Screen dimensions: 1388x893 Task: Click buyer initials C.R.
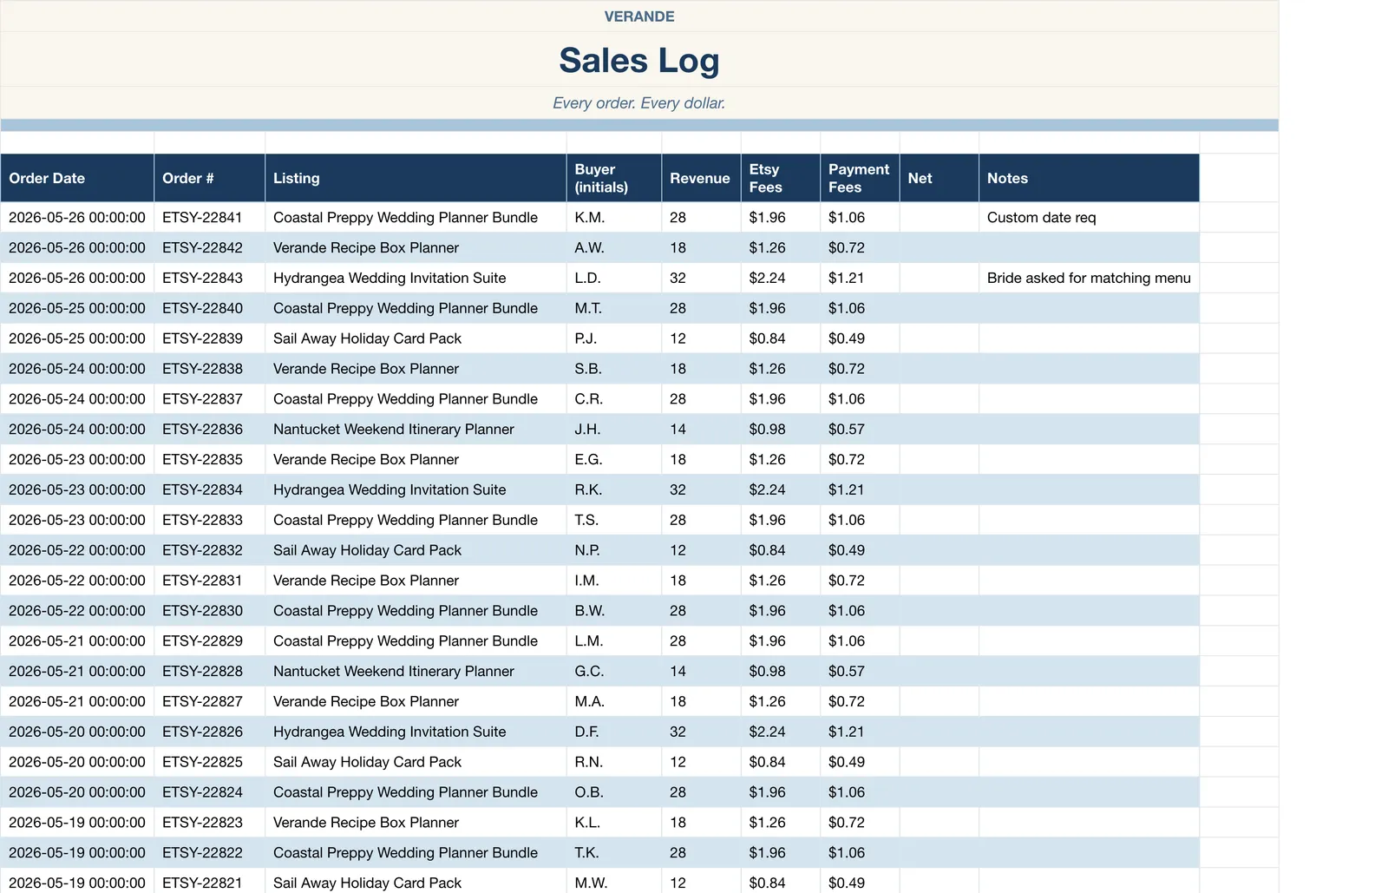click(x=614, y=399)
